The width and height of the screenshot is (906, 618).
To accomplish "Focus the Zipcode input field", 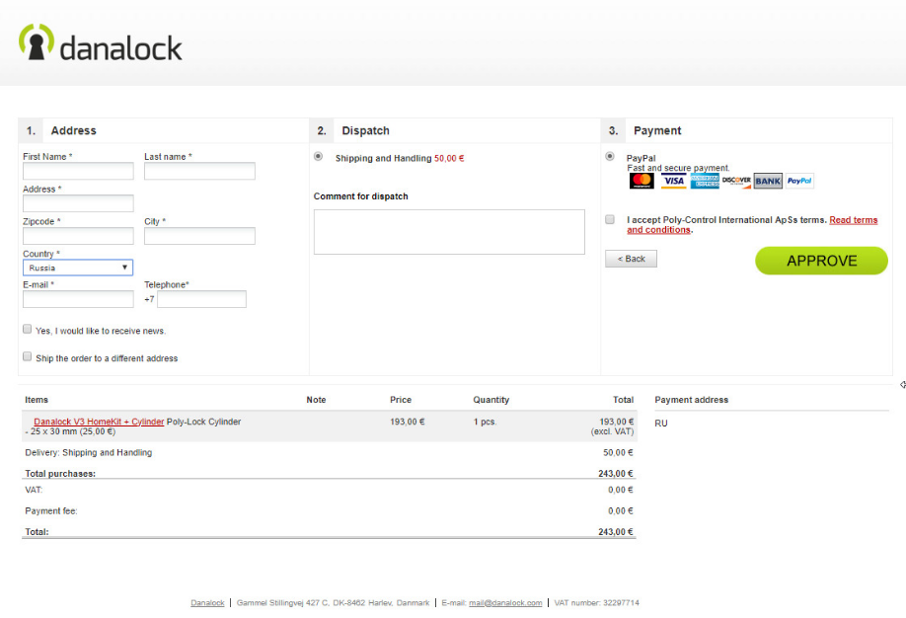I will (78, 235).
